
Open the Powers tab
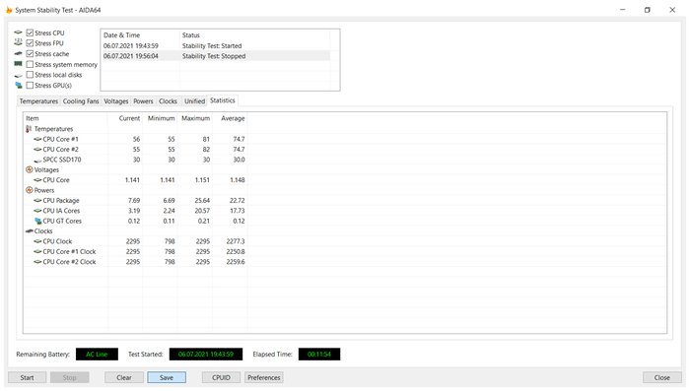[x=144, y=101]
